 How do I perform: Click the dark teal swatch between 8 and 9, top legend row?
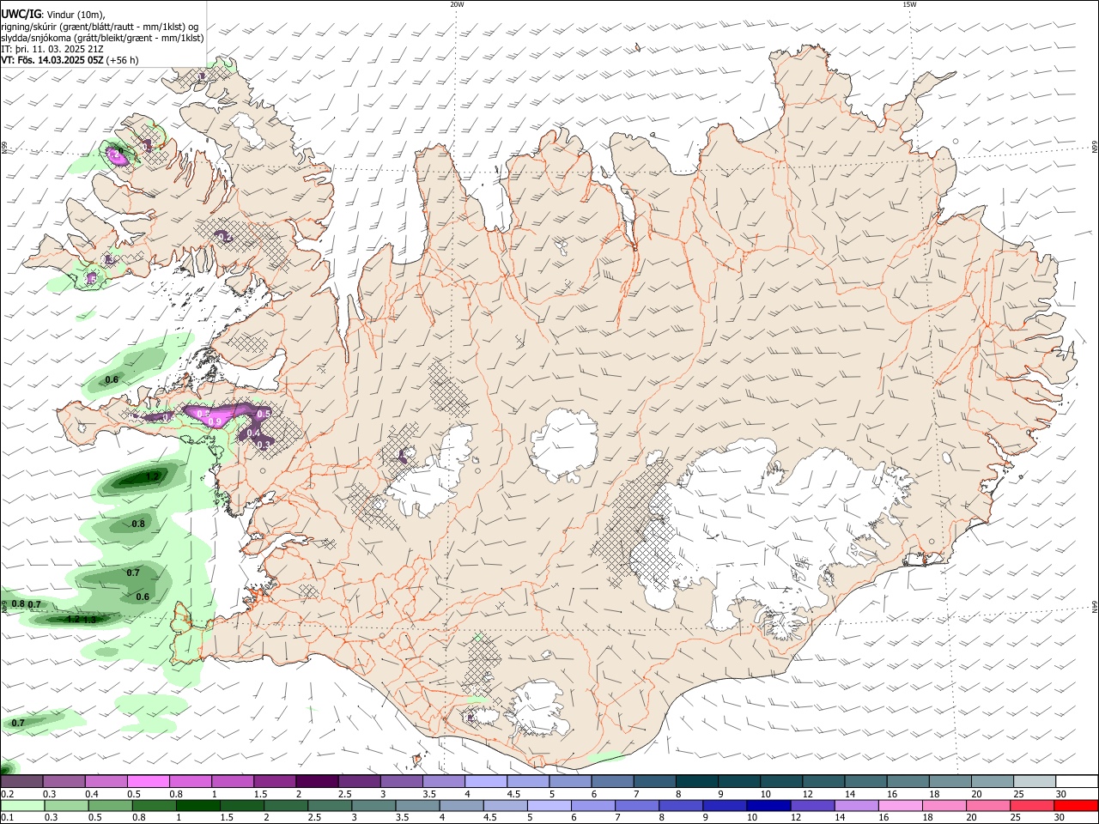tap(695, 782)
